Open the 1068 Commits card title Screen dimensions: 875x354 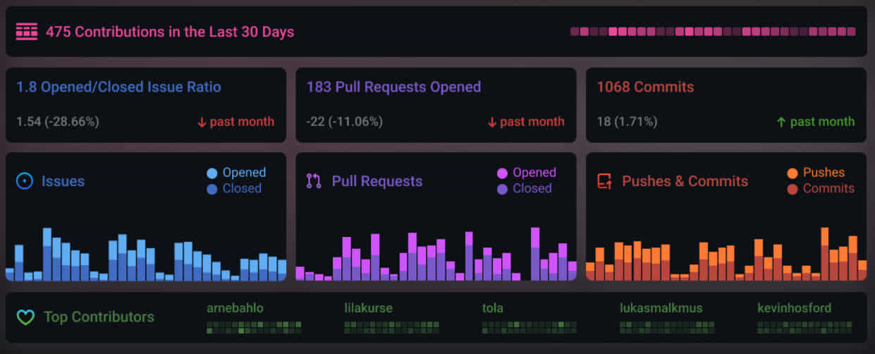tap(645, 87)
